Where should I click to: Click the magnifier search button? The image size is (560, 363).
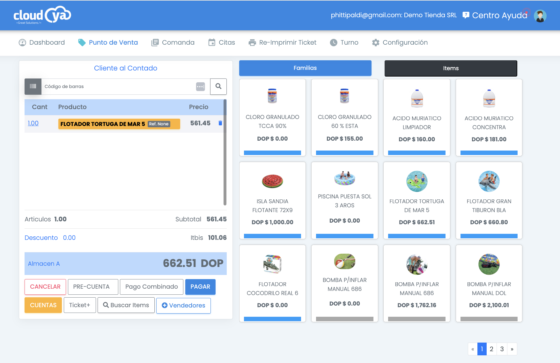coord(218,86)
